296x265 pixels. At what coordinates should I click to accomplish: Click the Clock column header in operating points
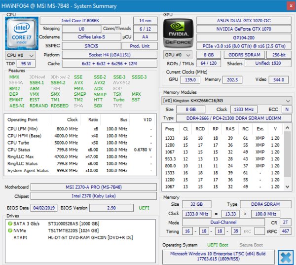tap(73, 120)
